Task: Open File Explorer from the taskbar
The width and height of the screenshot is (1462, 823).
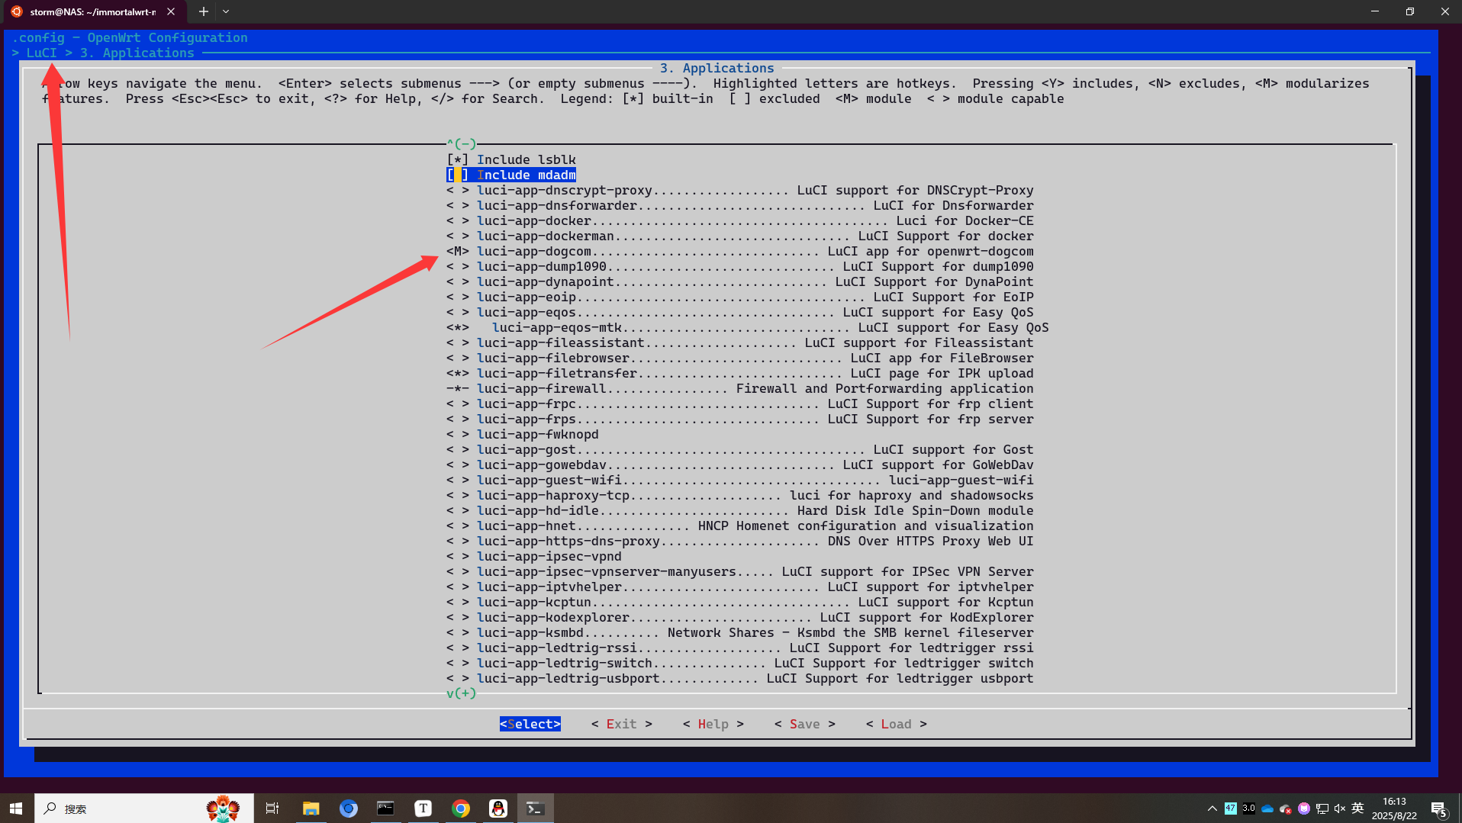Action: click(x=311, y=808)
